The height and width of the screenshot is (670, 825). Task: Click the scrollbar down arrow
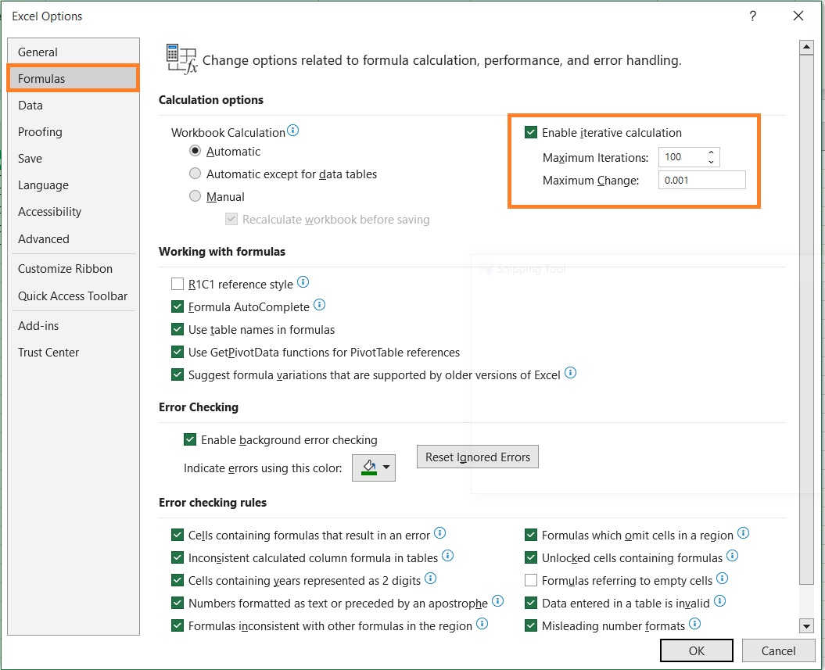[806, 625]
